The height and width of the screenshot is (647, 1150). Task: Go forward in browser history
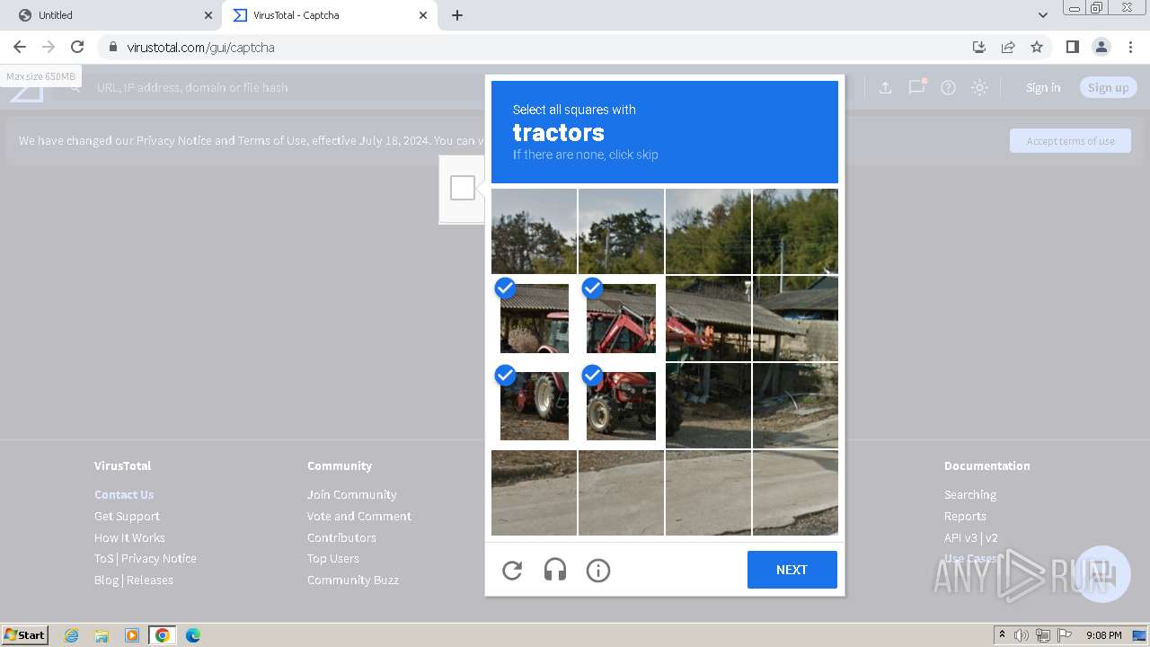pyautogui.click(x=49, y=47)
